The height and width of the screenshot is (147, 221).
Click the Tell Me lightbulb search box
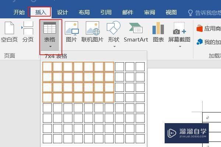click(204, 12)
